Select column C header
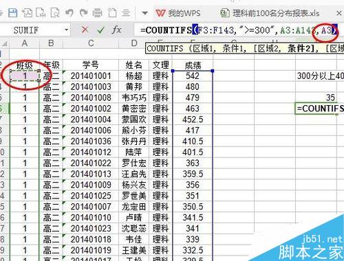This screenshot has height=261, width=344. 91,43
